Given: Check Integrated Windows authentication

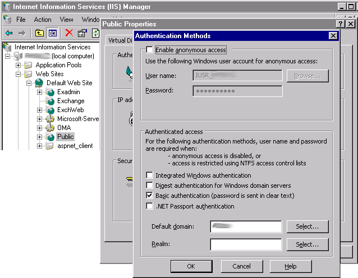Looking at the screenshot, I should click(x=149, y=175).
